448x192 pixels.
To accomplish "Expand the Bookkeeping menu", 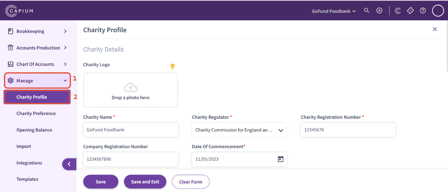I will pyautogui.click(x=37, y=31).
